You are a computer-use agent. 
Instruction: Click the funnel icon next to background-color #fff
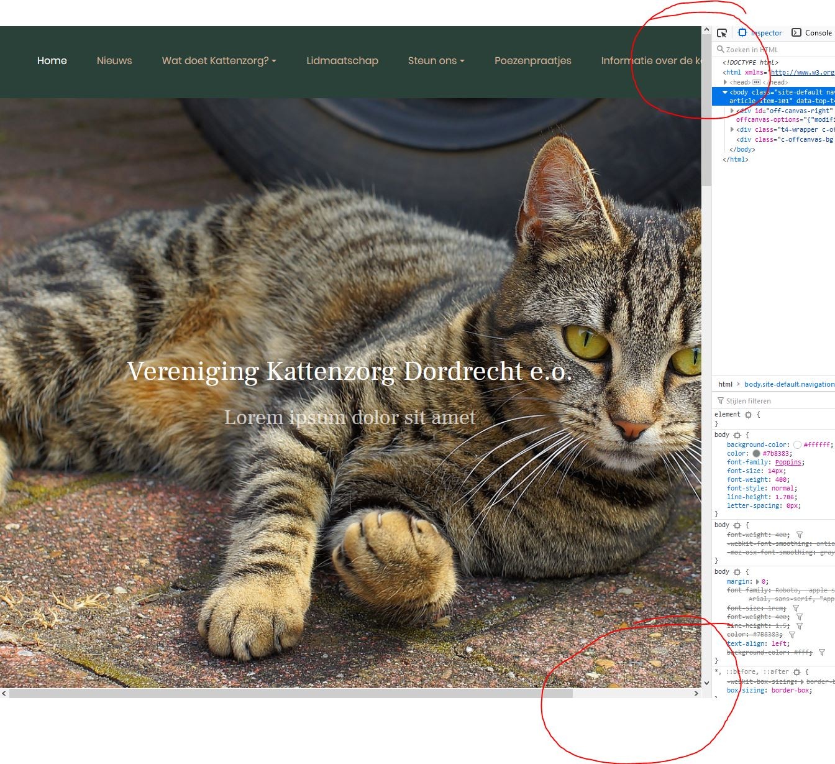[822, 653]
